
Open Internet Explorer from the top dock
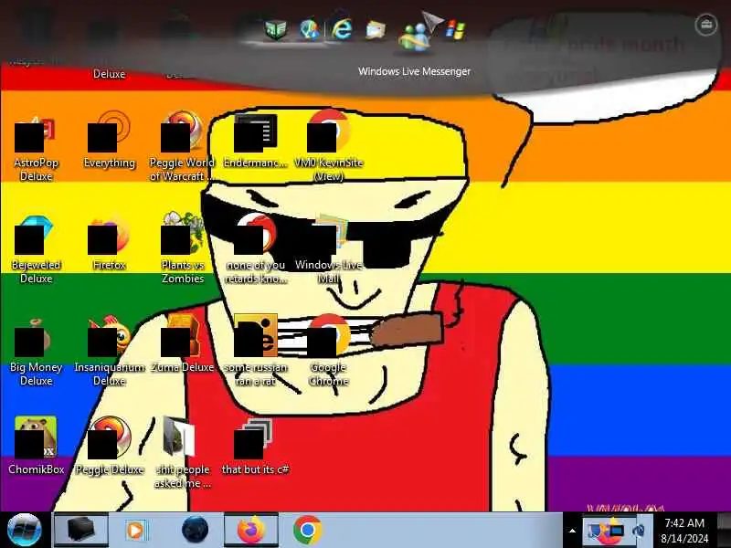(341, 29)
